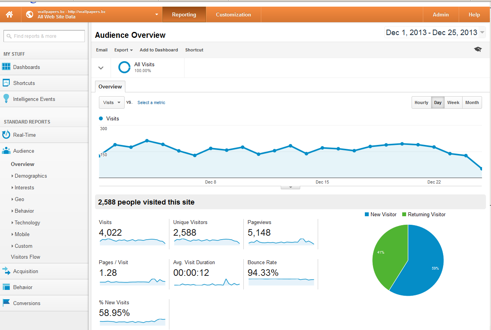
Task: Switch the graph to Week view
Action: (453, 102)
